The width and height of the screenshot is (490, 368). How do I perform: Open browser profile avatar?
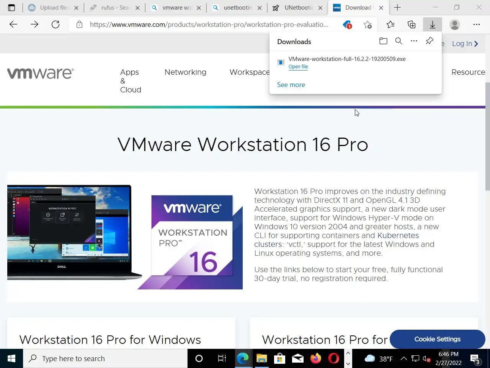coord(455,25)
